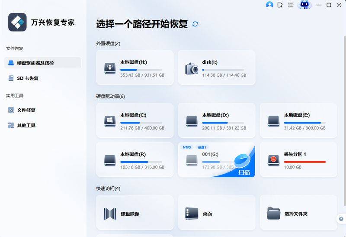Click the Windows drive icon for 本地磁盘(C:)

110,121
